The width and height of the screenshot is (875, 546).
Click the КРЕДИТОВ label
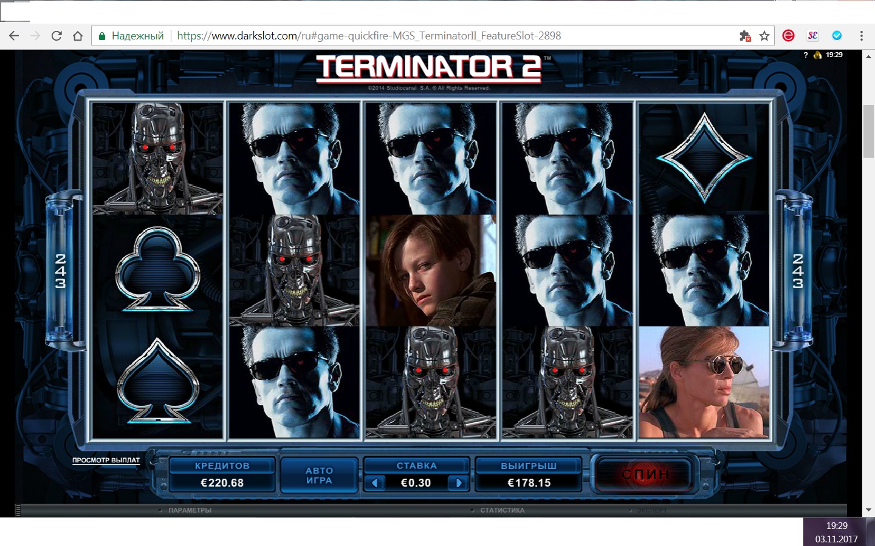tap(222, 466)
